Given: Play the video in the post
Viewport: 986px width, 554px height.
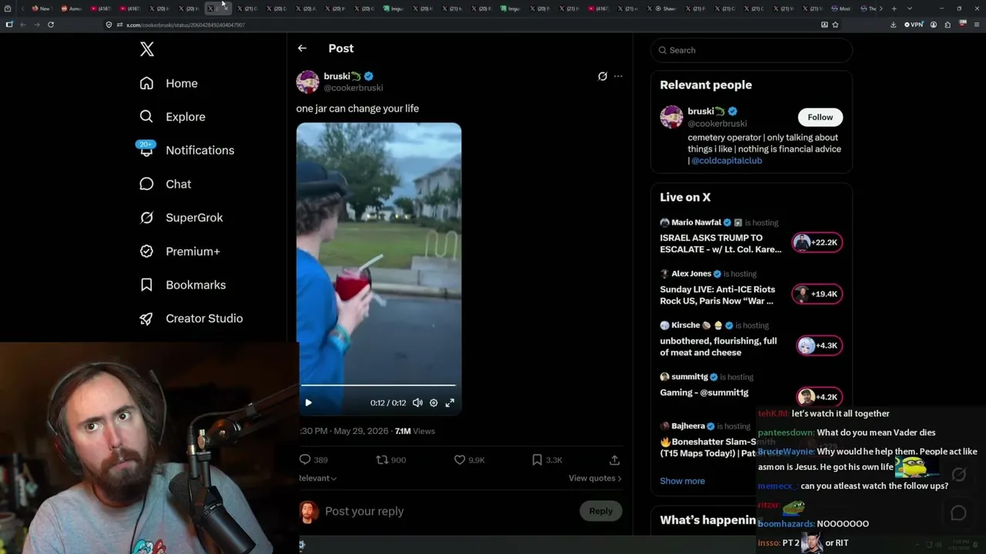Looking at the screenshot, I should (308, 402).
